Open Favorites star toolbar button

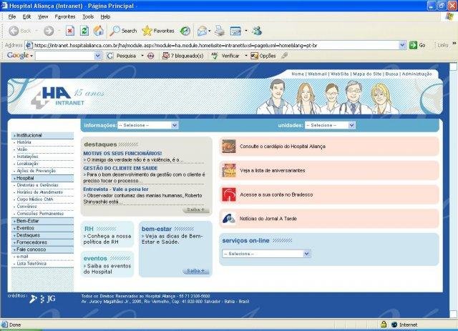pyautogui.click(x=158, y=31)
